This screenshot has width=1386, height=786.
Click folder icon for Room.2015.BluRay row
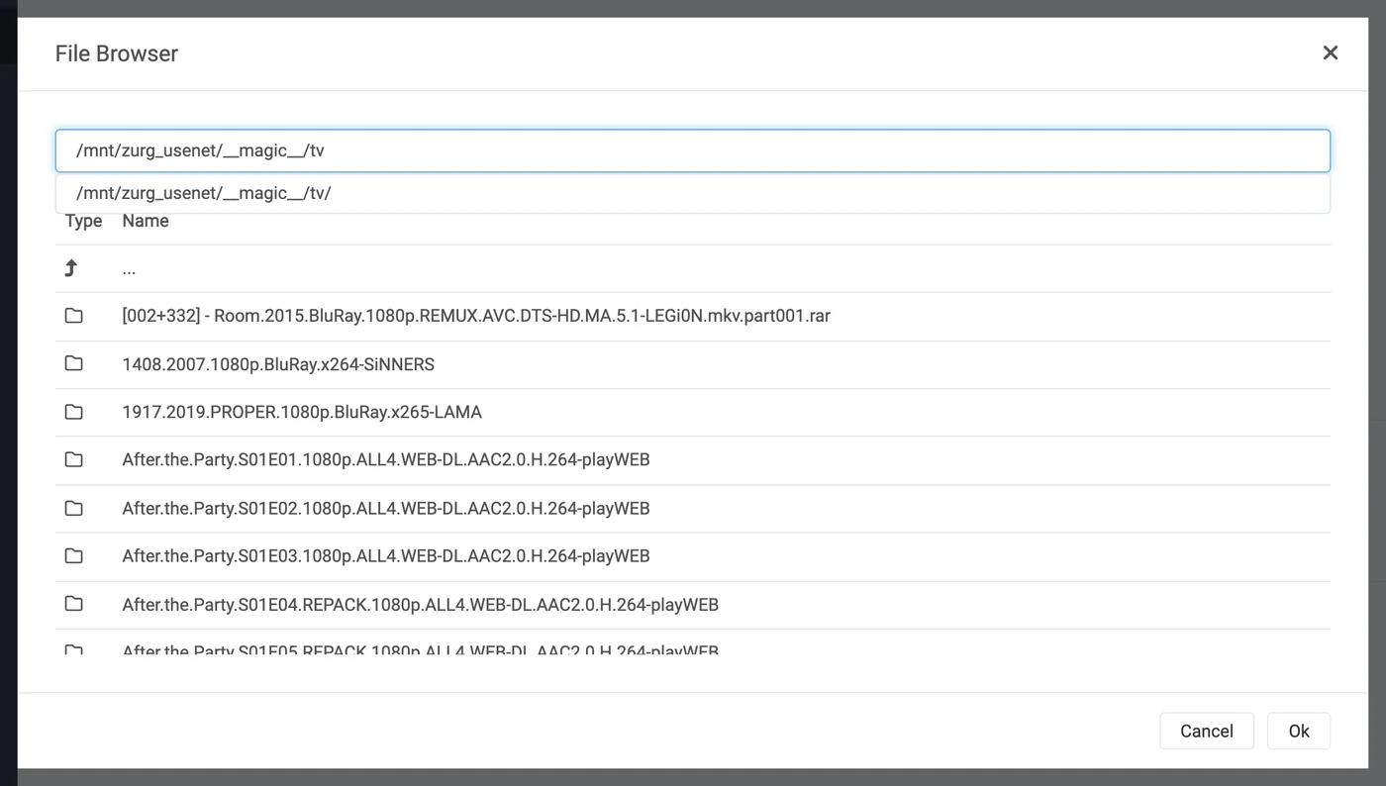point(73,316)
